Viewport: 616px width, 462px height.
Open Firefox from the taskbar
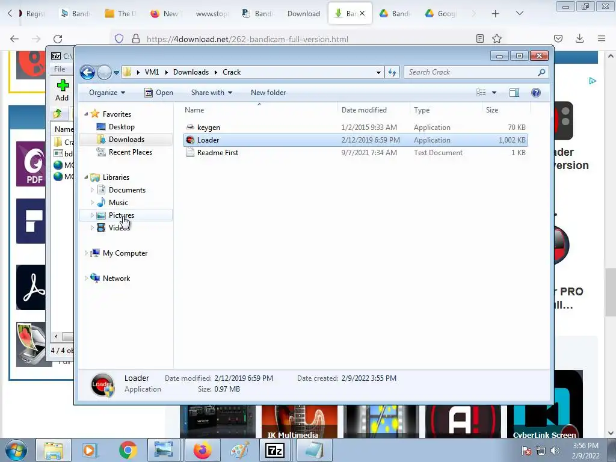pyautogui.click(x=202, y=450)
